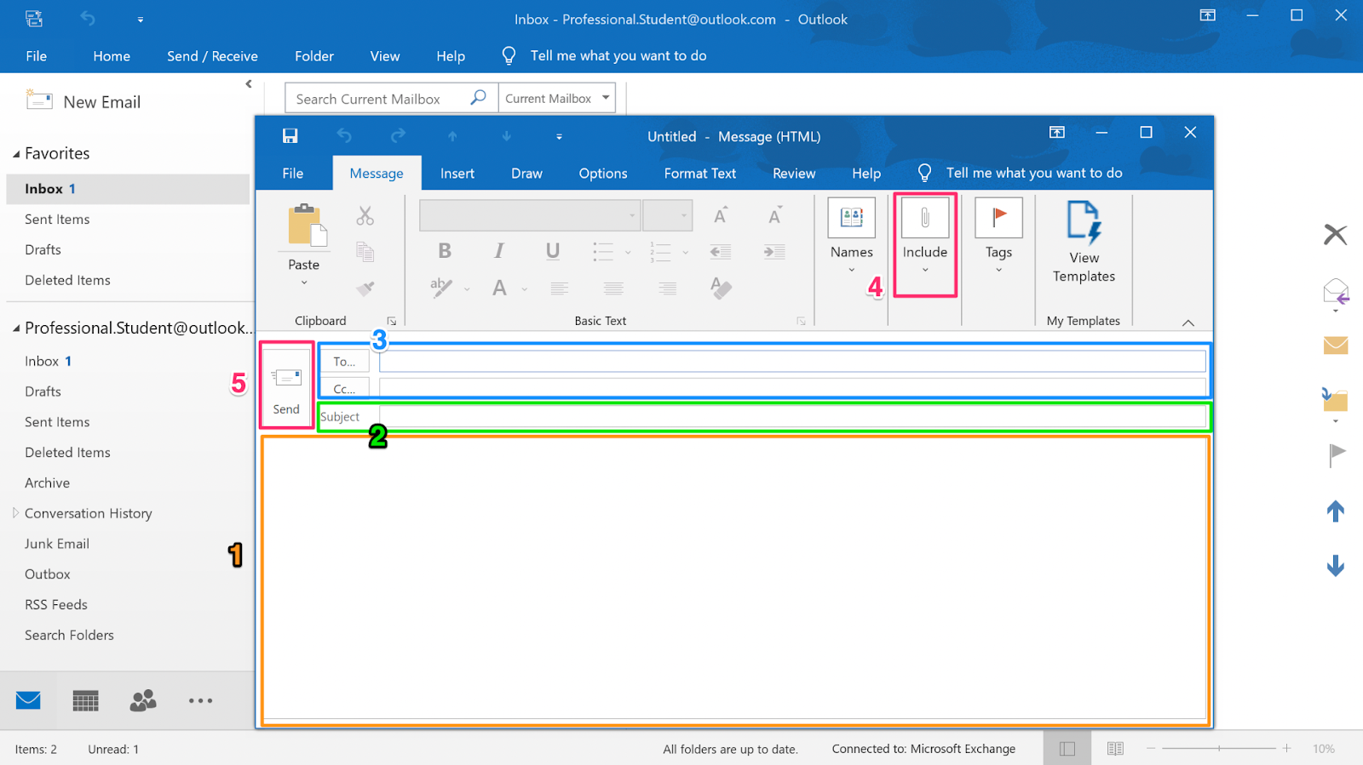Image resolution: width=1363 pixels, height=765 pixels.
Task: Click the Cc... recipients button
Action: pyautogui.click(x=345, y=388)
